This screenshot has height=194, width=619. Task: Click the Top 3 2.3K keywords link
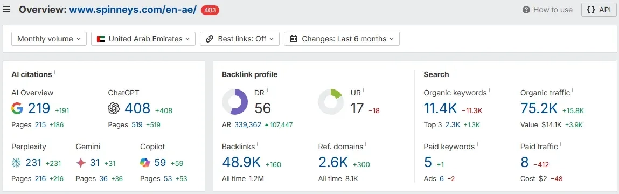pos(453,125)
